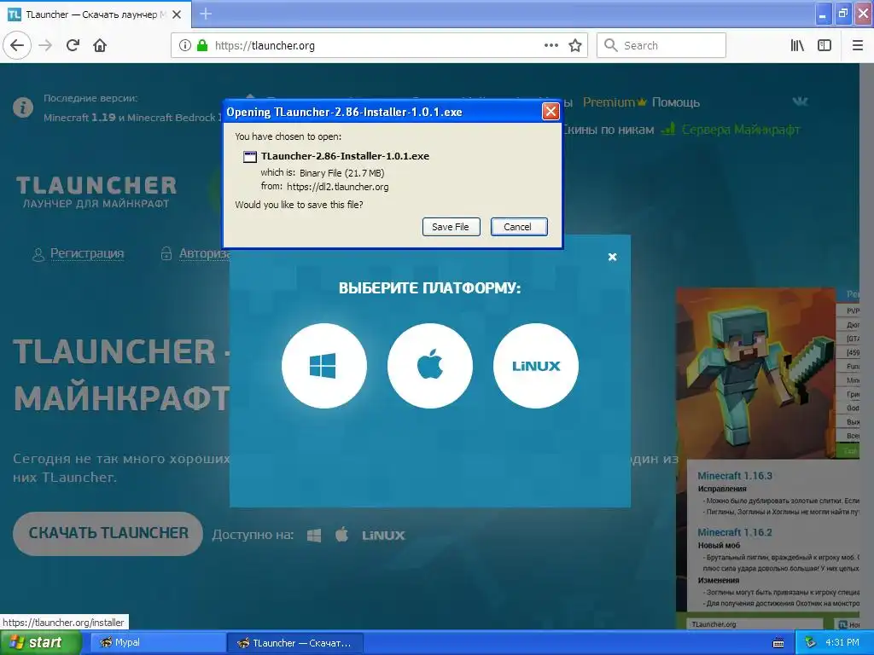The height and width of the screenshot is (655, 874).
Task: Open the Library bookshelf icon
Action: coord(798,45)
